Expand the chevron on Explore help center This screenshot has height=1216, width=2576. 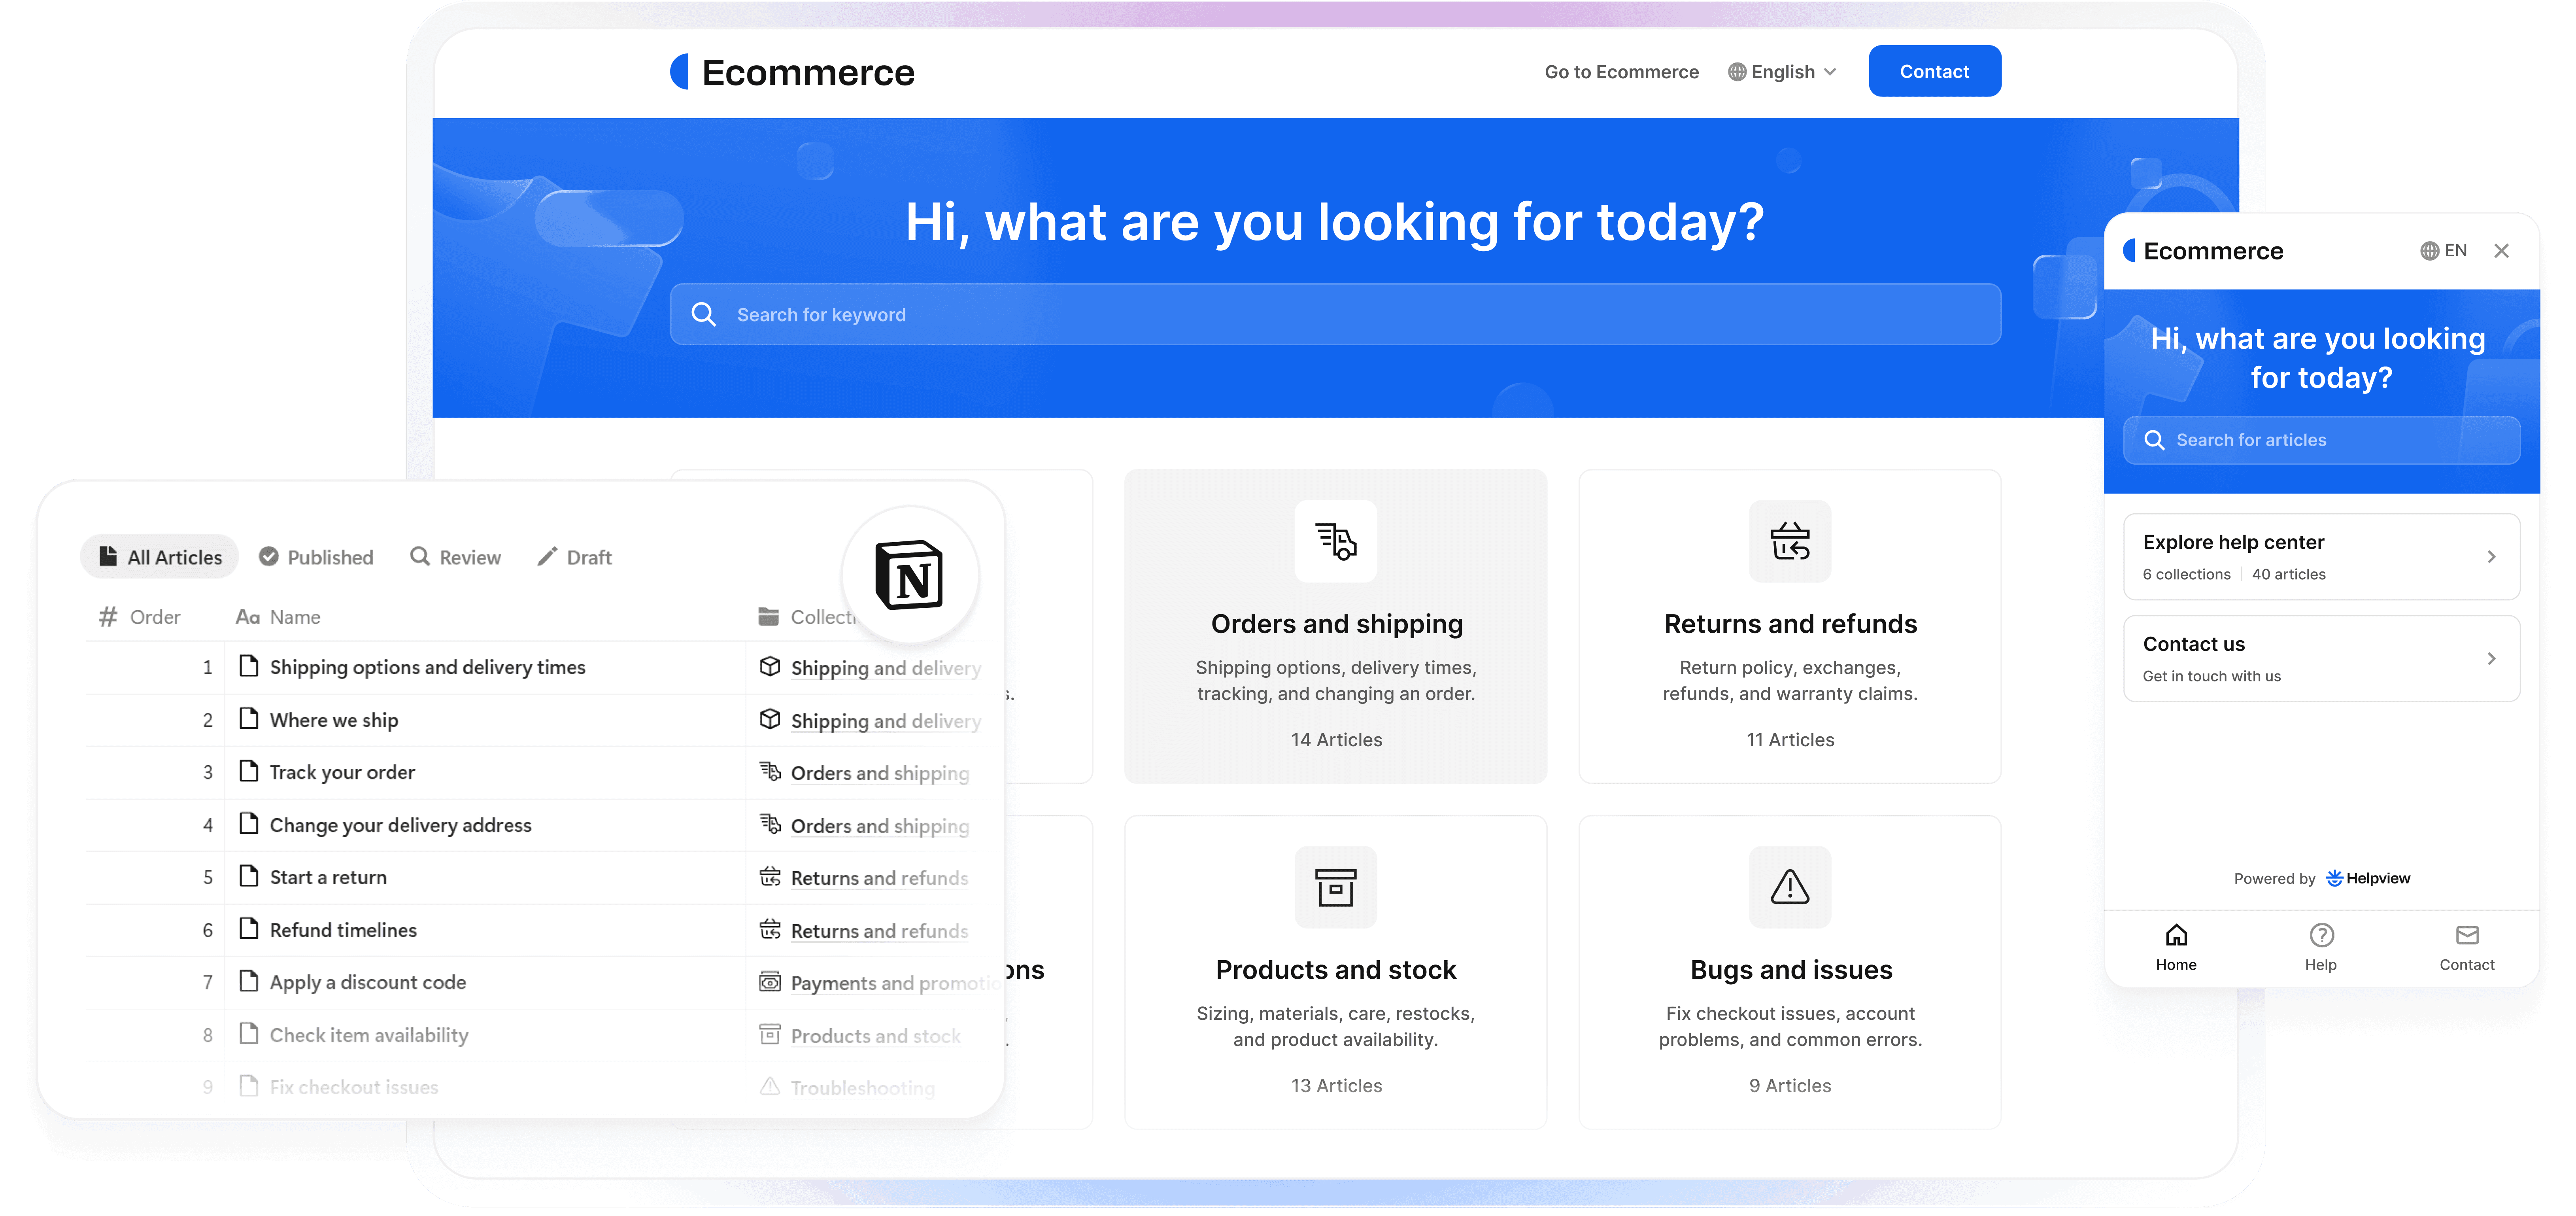coord(2491,557)
